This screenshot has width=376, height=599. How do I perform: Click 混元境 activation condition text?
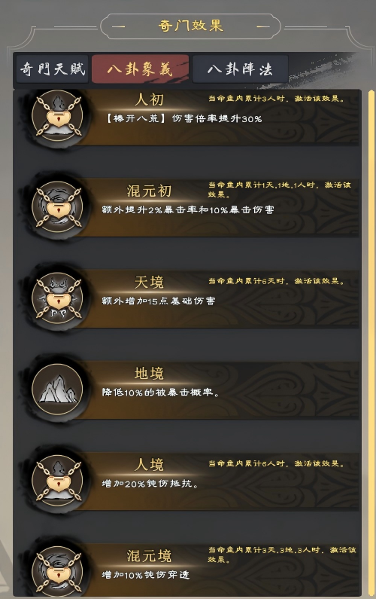pos(282,555)
